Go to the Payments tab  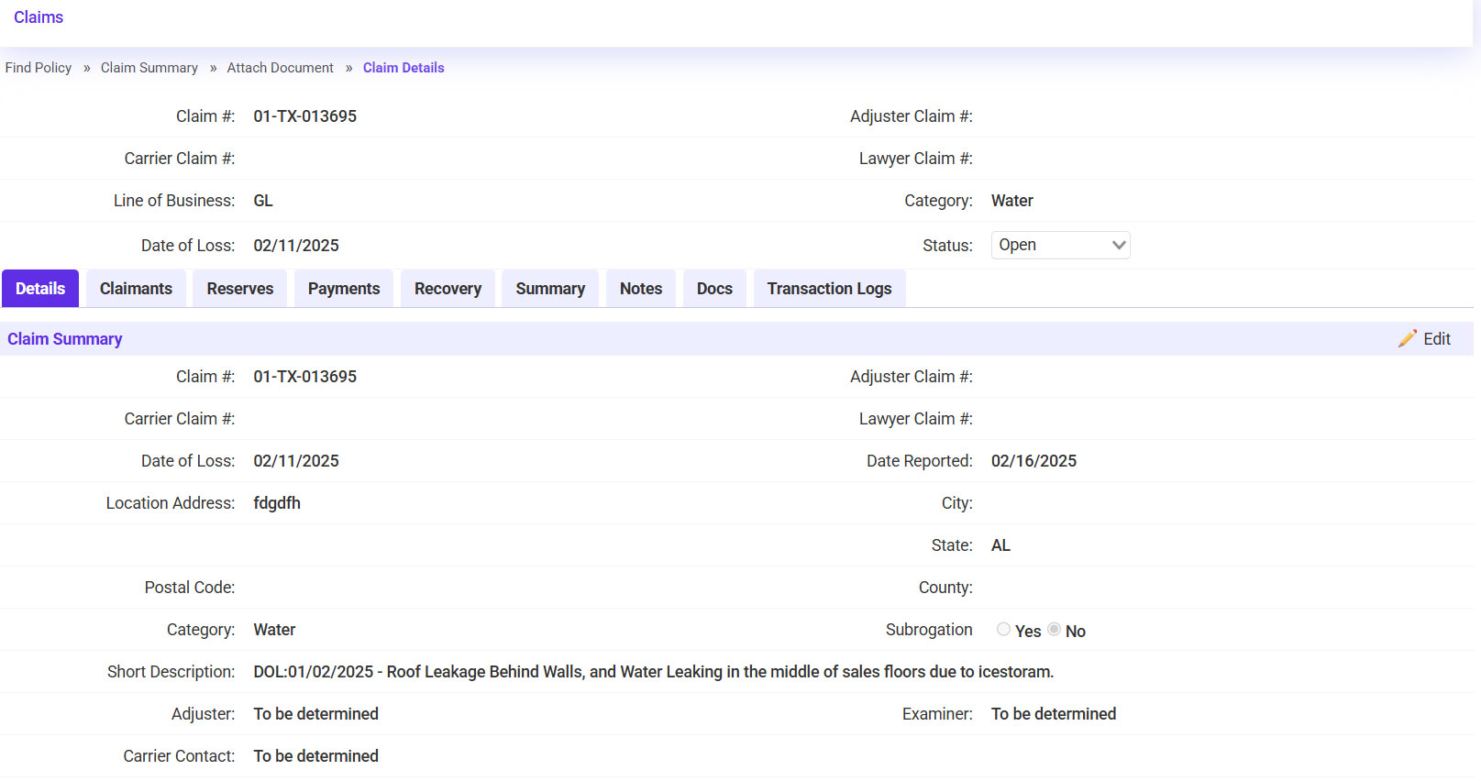pos(343,289)
